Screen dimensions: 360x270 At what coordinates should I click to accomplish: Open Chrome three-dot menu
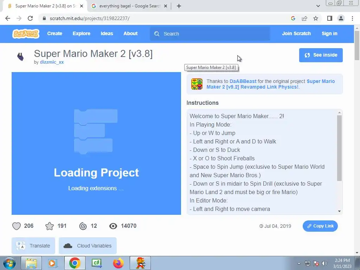352,18
